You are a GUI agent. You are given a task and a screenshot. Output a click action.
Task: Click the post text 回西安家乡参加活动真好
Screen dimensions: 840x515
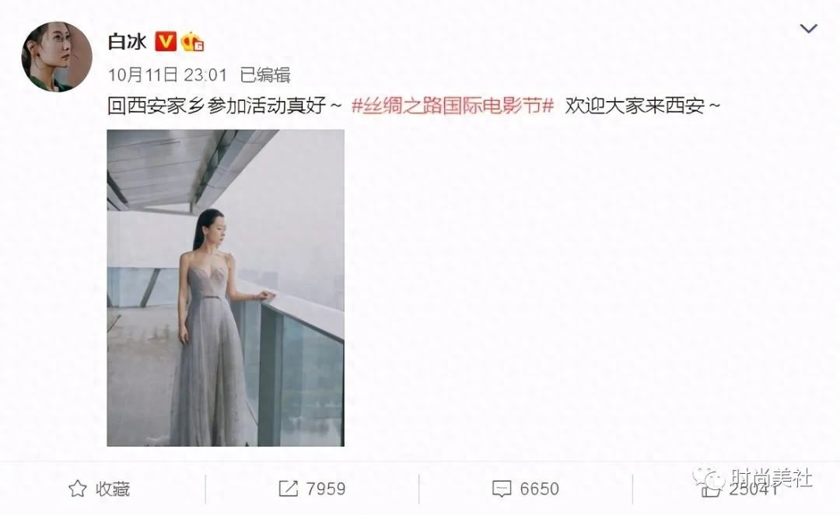[x=216, y=106]
